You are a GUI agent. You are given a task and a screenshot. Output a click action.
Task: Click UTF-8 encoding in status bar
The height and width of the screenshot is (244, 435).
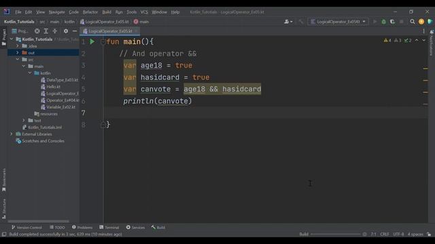click(398, 235)
